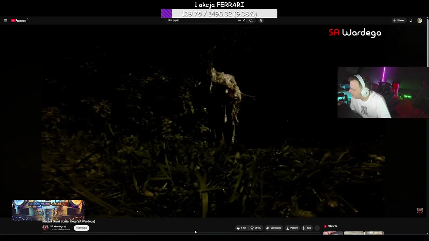Open SA Wardega channel name link

[57, 227]
